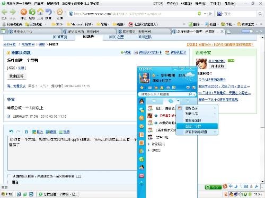The height and width of the screenshot is (198, 265).
Task: Click the gray answer button under question
Action: 16,76
